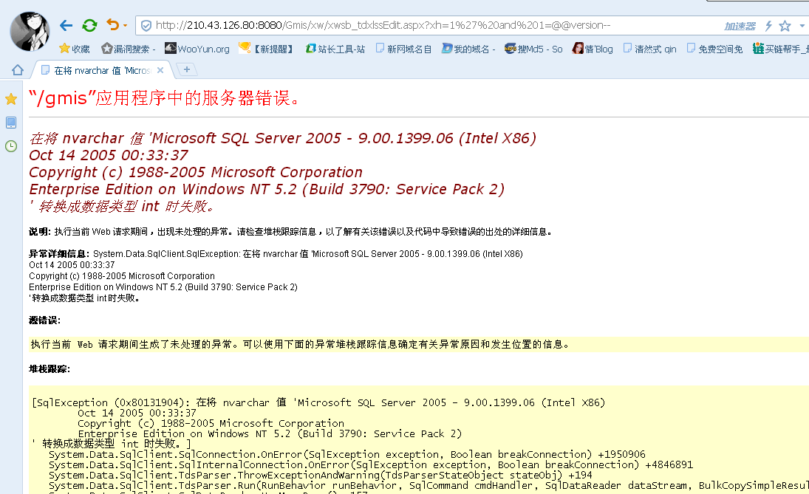Click the TdsParser.Run stack trace line
The height and width of the screenshot is (494, 809).
(429, 485)
